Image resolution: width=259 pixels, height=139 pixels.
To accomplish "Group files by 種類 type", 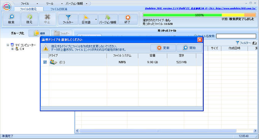I will pos(39,34).
